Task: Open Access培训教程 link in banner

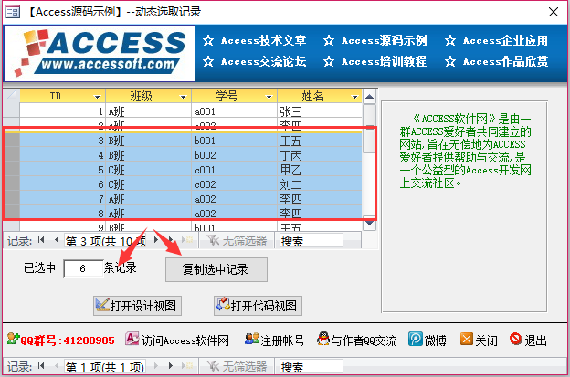Action: (375, 61)
